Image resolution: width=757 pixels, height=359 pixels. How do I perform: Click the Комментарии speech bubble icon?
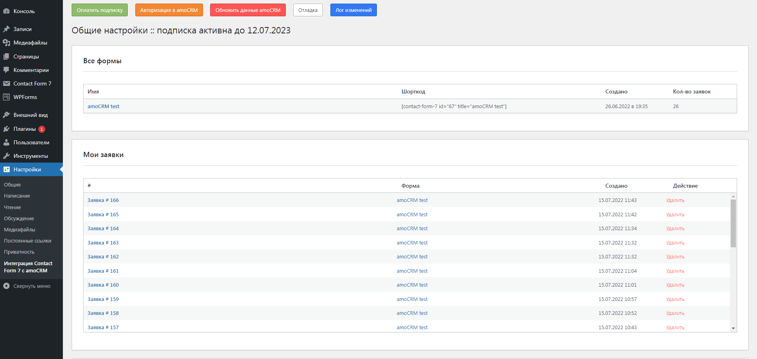click(6, 70)
